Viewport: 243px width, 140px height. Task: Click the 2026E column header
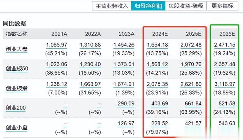227,34
